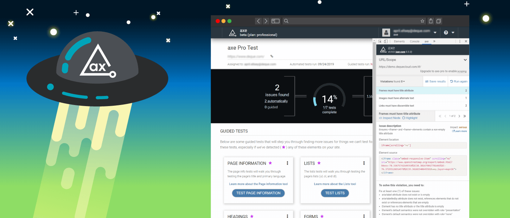The image size is (510, 218).
Task: Expand the user account dropdown
Action: (x=435, y=33)
